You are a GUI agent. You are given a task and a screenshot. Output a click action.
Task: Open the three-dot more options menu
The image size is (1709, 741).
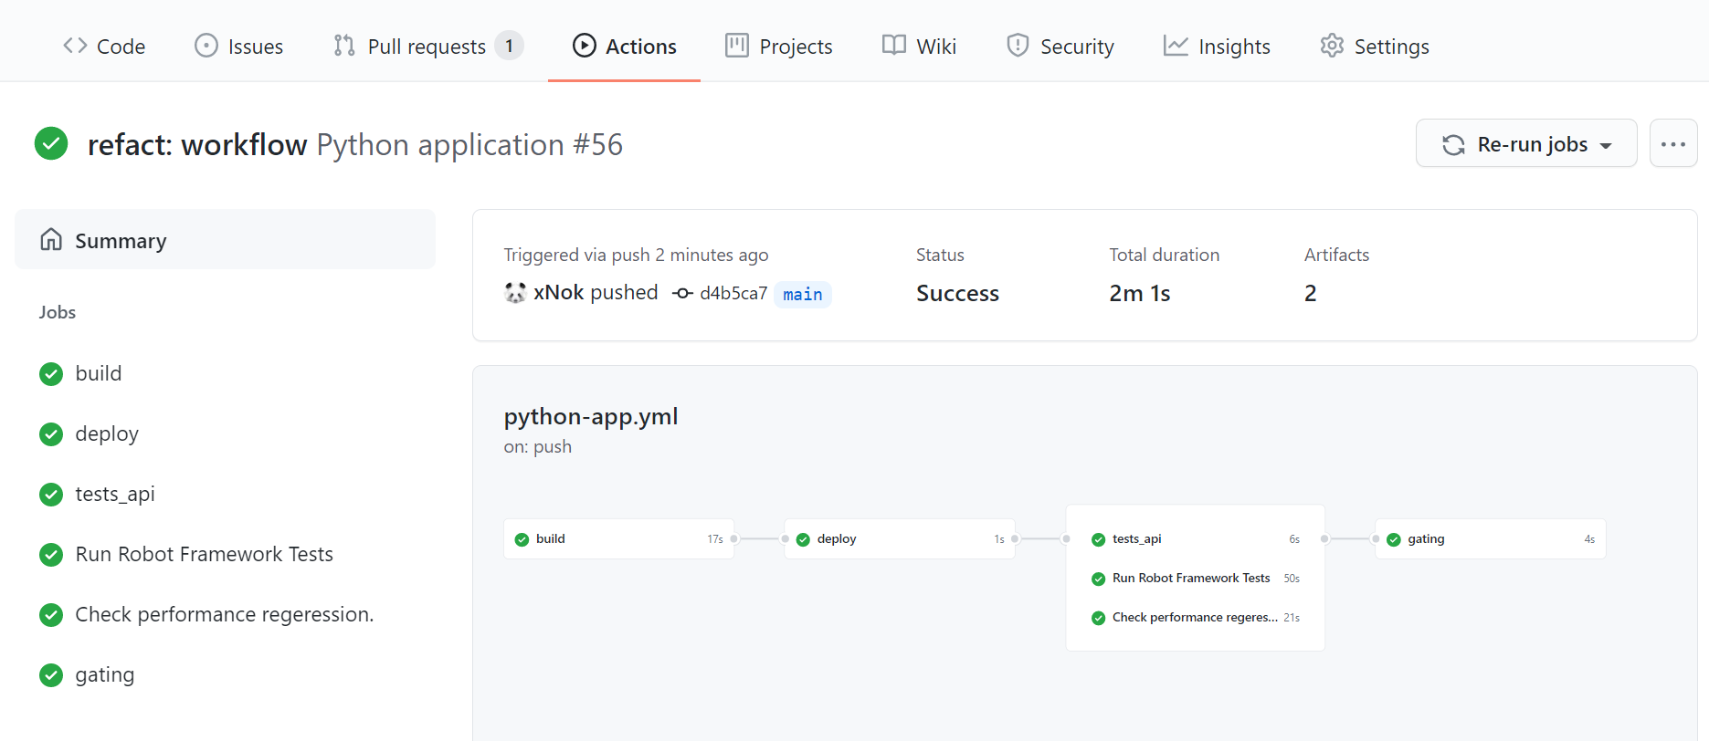[x=1672, y=144]
